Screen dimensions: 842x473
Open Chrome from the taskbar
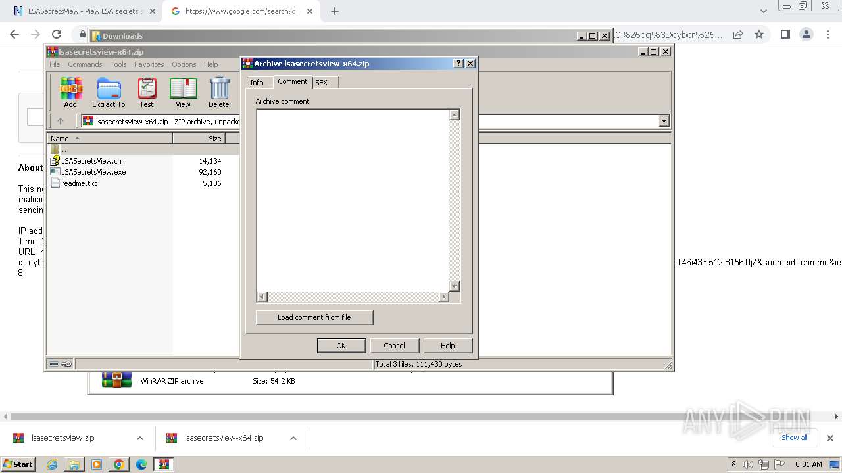tap(119, 464)
